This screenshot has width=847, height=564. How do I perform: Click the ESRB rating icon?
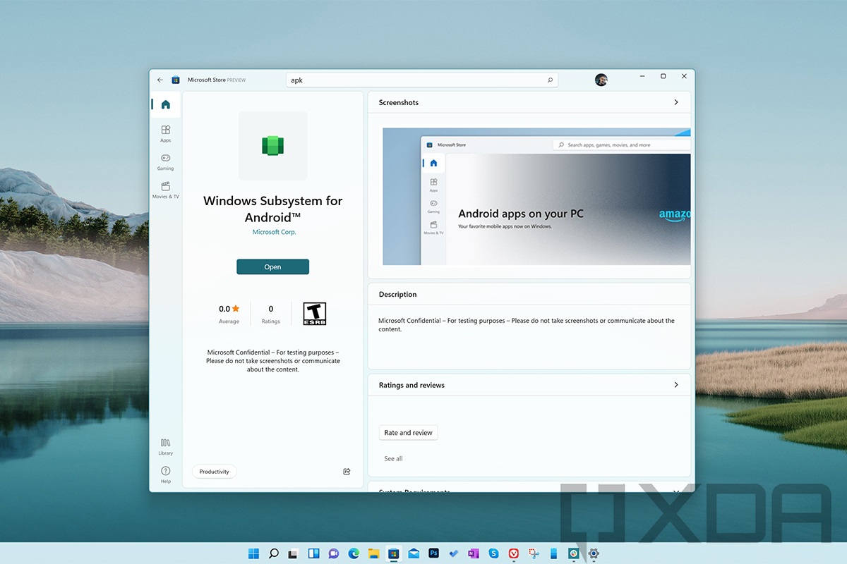coord(313,313)
